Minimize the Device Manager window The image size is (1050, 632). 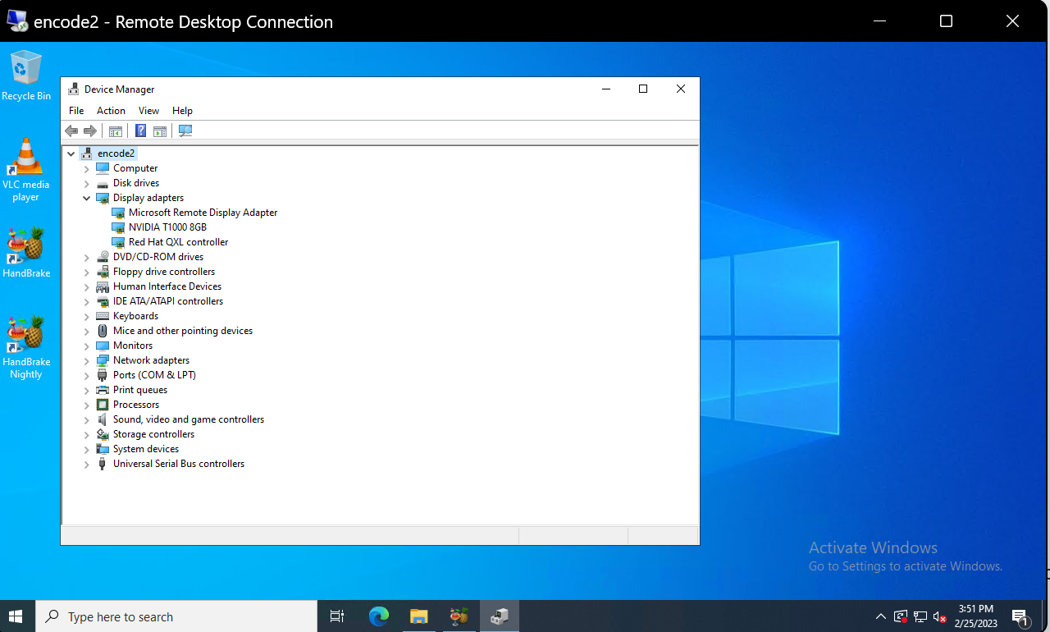(605, 89)
